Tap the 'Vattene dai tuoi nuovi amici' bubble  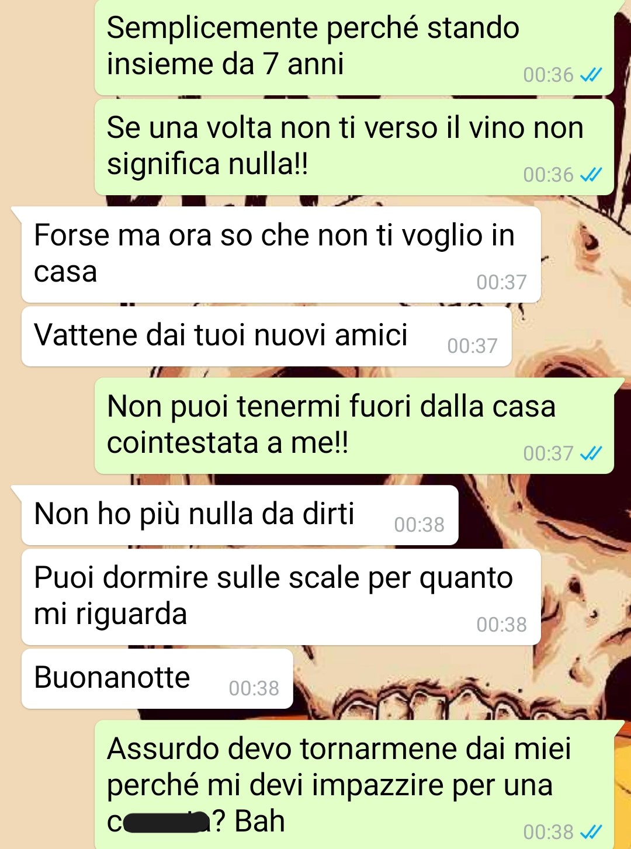[x=266, y=337]
